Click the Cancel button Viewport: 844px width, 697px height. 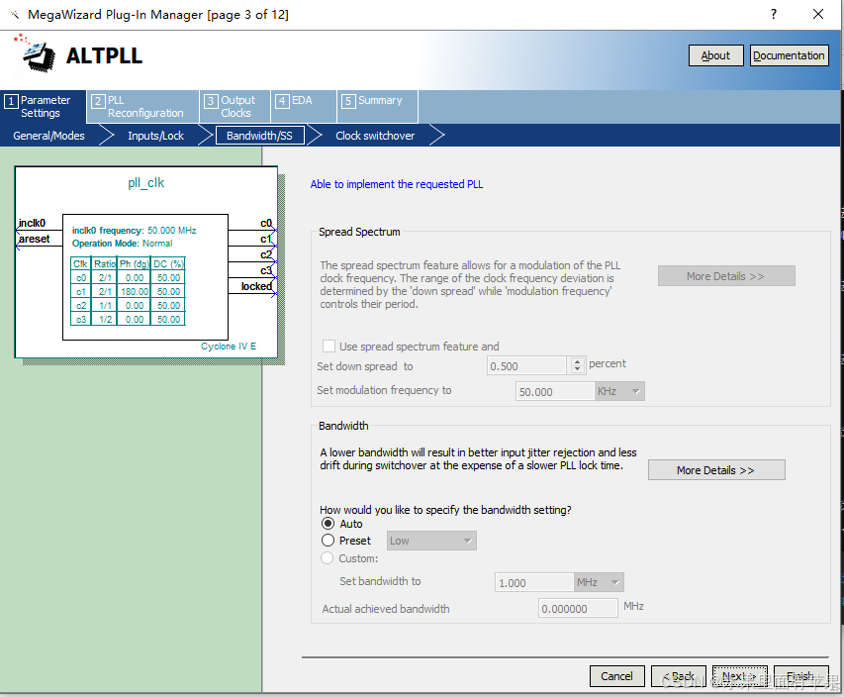[x=616, y=676]
